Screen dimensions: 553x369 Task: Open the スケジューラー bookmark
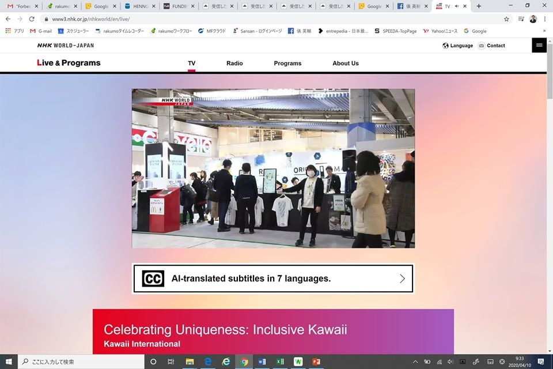coord(73,31)
